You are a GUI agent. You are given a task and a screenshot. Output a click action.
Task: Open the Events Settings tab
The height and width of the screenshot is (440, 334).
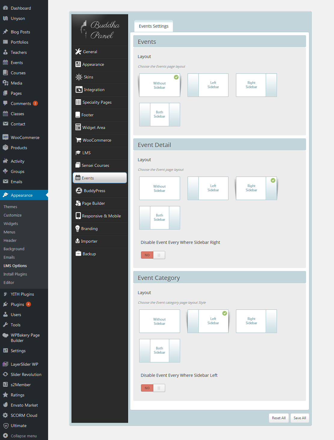coord(154,26)
